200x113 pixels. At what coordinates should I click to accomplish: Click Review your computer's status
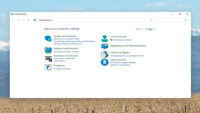click(67, 39)
